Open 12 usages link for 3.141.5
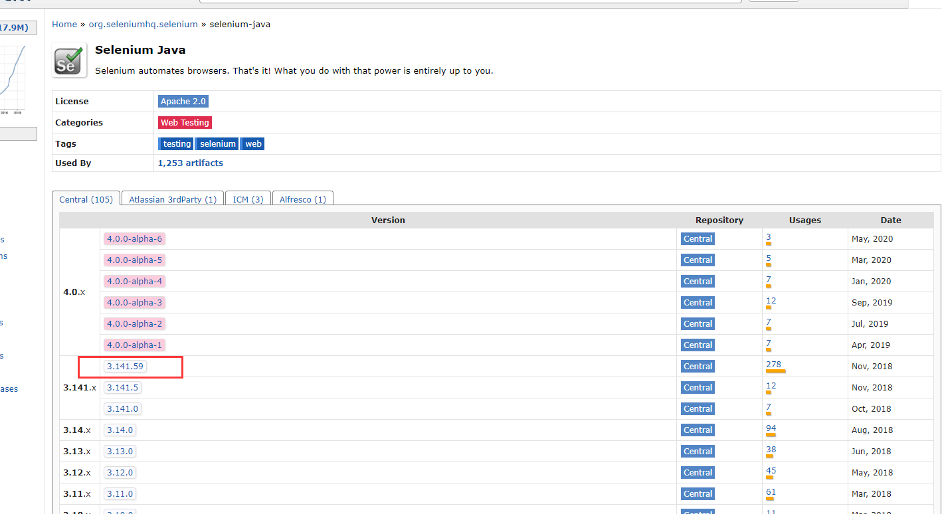 [x=771, y=386]
